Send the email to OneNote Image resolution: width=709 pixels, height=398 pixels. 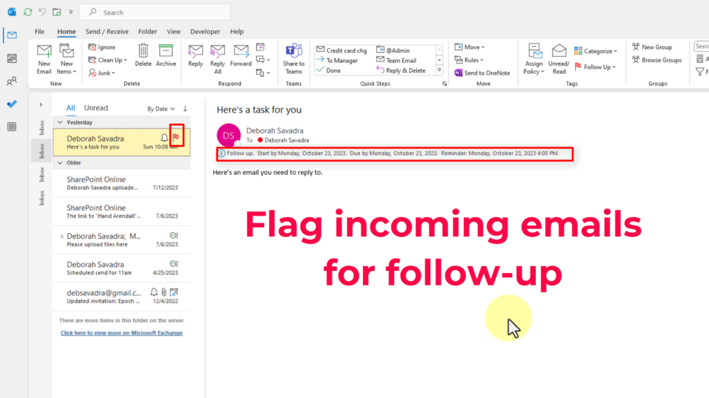(483, 73)
